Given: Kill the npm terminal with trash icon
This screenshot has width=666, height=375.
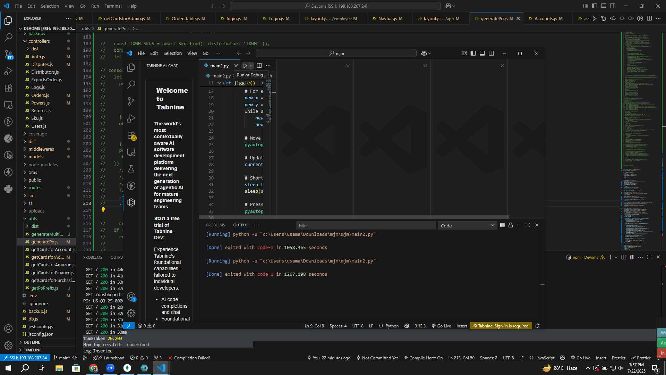Looking at the screenshot, I should click(632, 257).
